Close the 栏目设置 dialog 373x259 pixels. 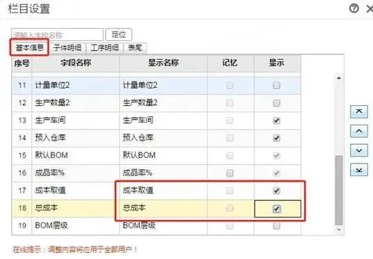(370, 9)
